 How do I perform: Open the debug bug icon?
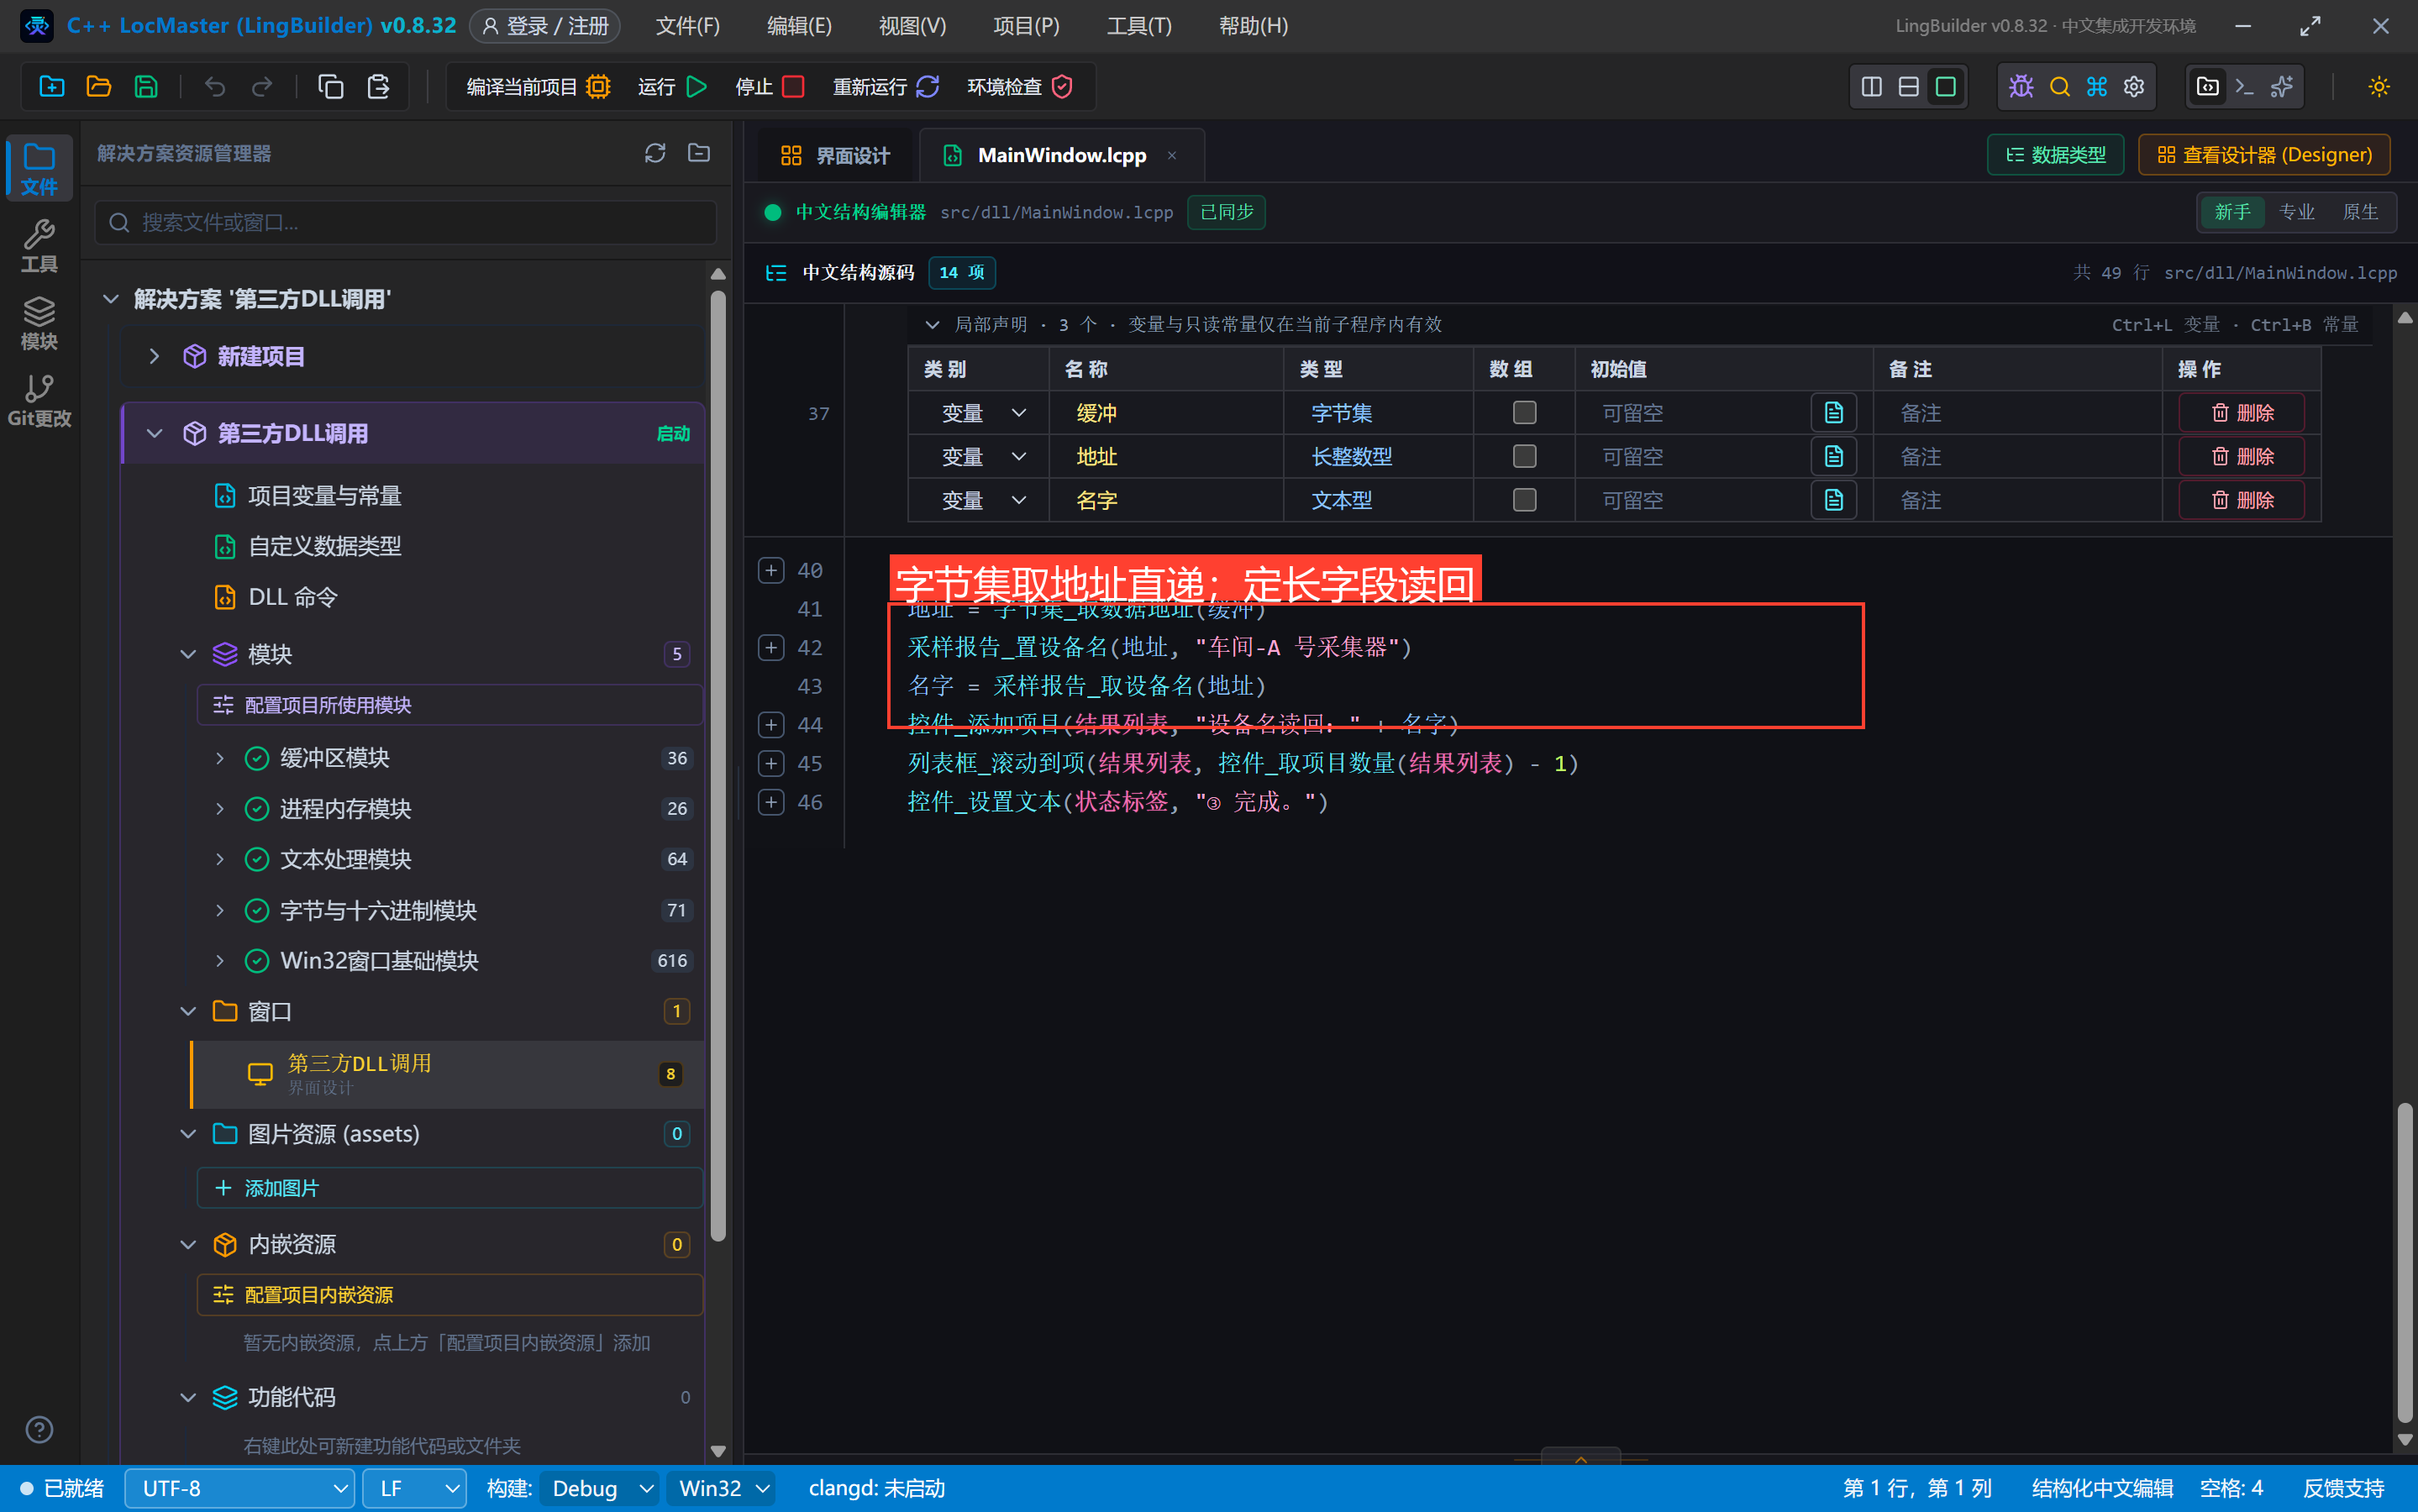coord(2021,87)
